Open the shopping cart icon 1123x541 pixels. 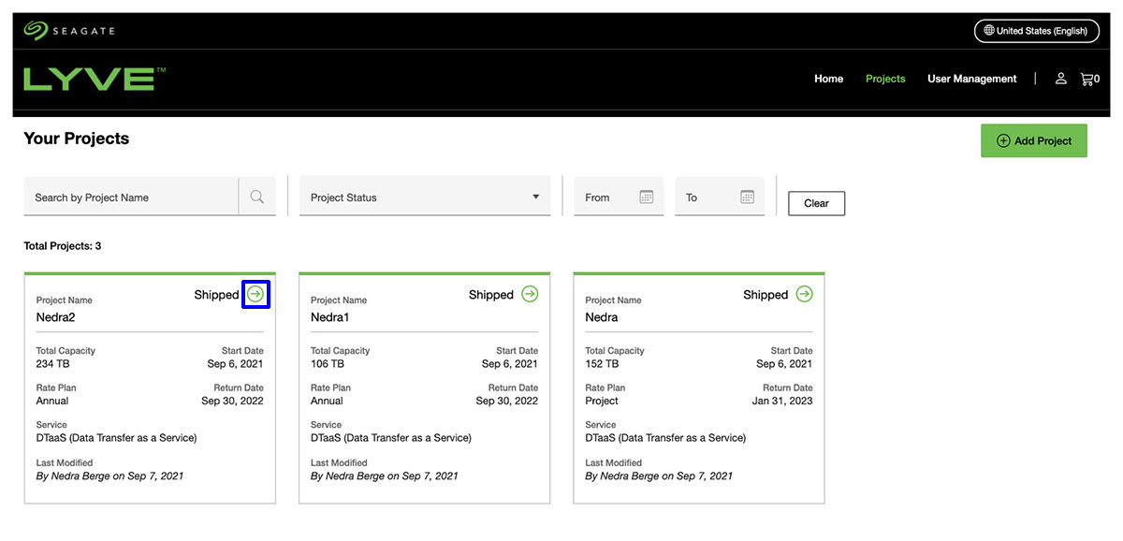pos(1087,79)
